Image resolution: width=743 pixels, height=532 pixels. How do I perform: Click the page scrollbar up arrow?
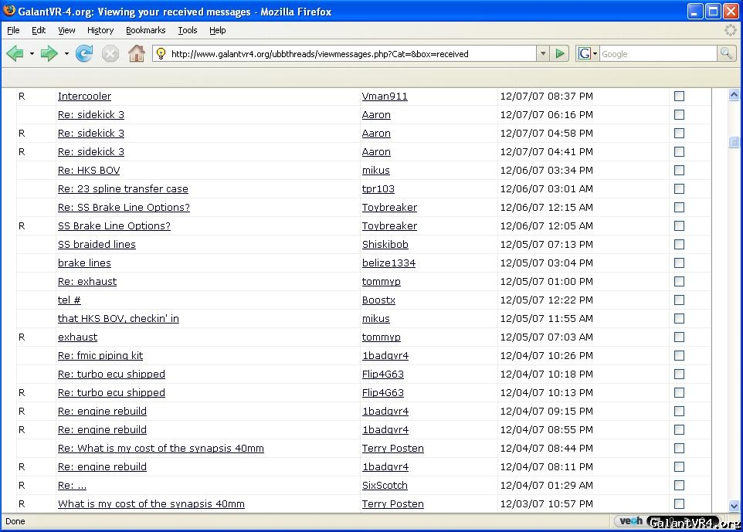(734, 95)
